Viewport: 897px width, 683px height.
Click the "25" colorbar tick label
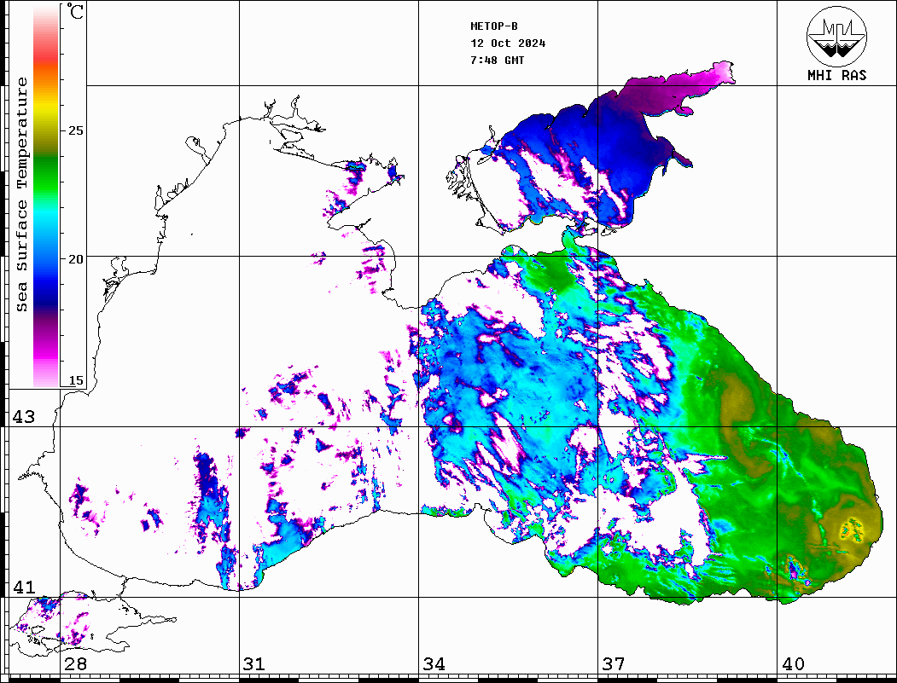pos(75,130)
